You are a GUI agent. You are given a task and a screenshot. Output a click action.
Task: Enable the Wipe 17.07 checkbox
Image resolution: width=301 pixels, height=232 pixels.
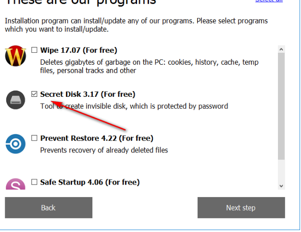pos(34,50)
